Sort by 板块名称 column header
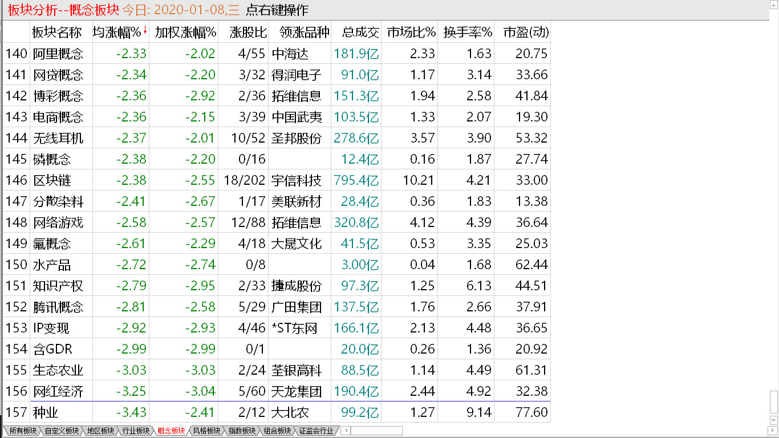The width and height of the screenshot is (779, 438). point(56,32)
